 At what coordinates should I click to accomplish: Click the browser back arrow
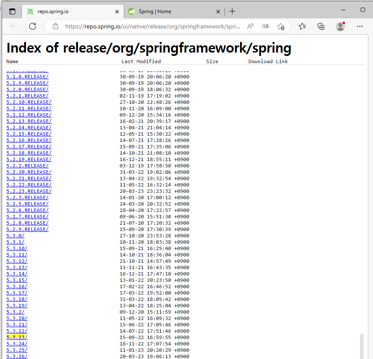(x=14, y=26)
